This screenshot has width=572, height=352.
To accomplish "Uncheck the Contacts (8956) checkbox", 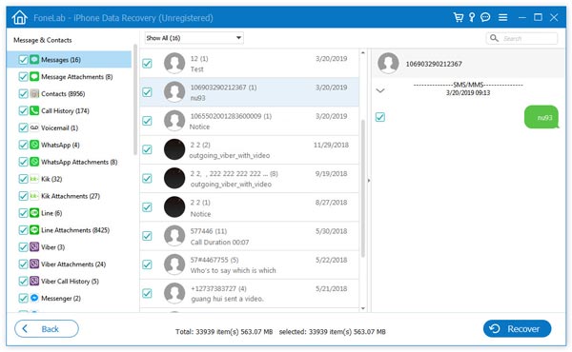I will 23,93.
